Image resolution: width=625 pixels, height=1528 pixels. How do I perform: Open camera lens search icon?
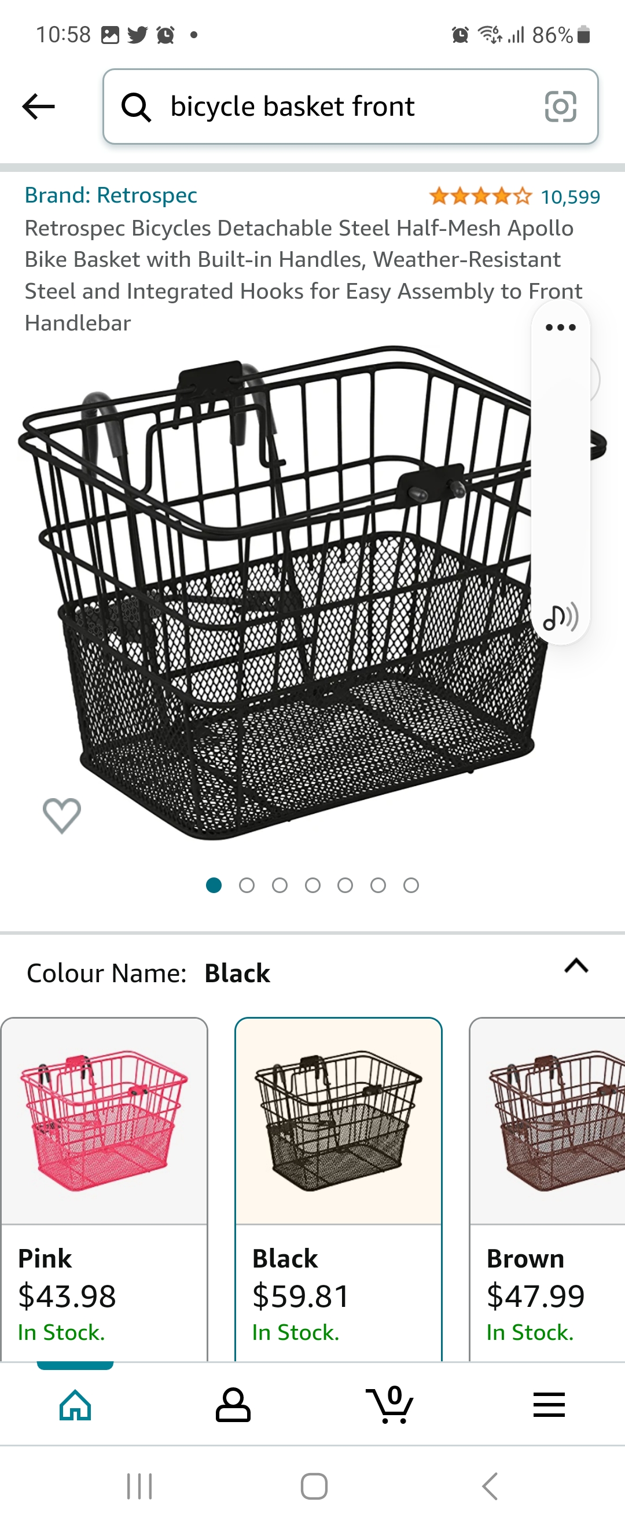tap(560, 106)
